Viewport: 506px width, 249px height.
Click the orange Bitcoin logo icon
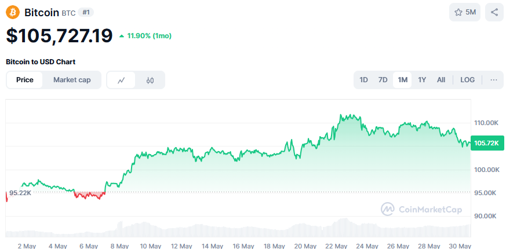click(13, 12)
